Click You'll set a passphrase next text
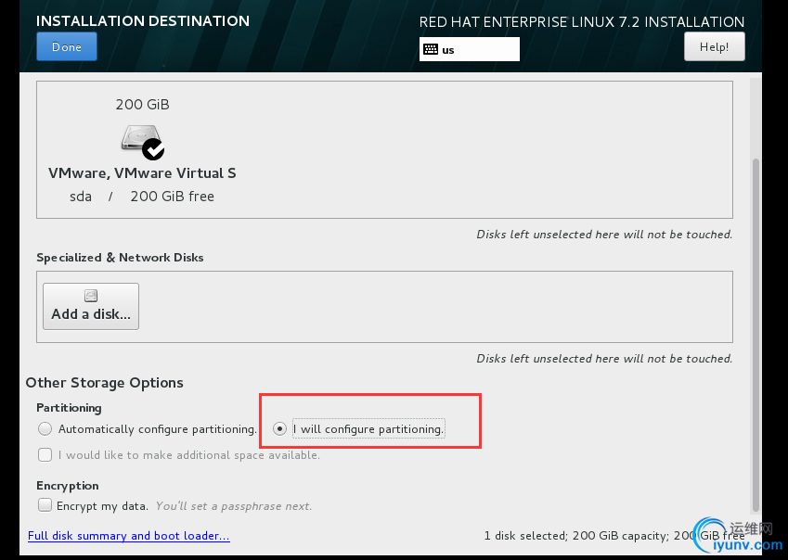Image resolution: width=788 pixels, height=560 pixels. (234, 506)
